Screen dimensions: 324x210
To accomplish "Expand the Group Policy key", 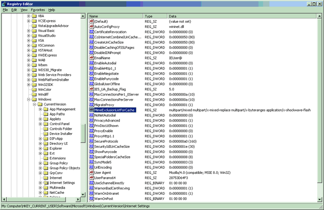I will click(x=40, y=163).
